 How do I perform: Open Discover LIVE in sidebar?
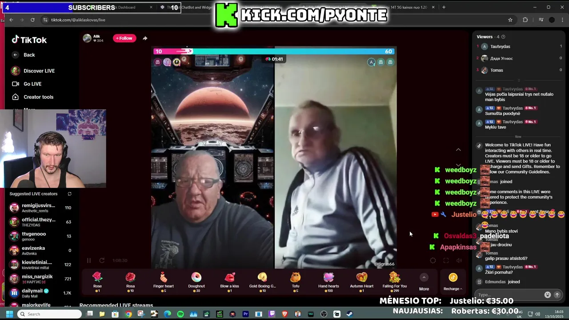pyautogui.click(x=33, y=71)
